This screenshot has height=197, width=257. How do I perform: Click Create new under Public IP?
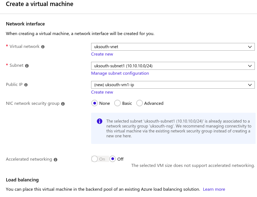pos(102,92)
